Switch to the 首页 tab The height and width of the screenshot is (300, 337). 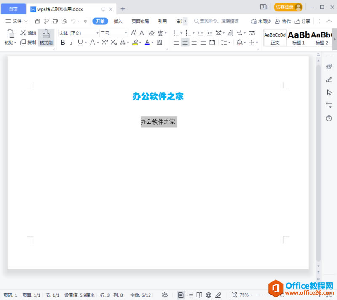pos(13,9)
